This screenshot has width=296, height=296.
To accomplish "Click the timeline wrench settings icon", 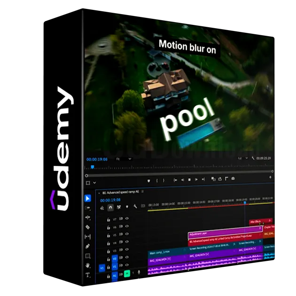I will click(x=135, y=206).
